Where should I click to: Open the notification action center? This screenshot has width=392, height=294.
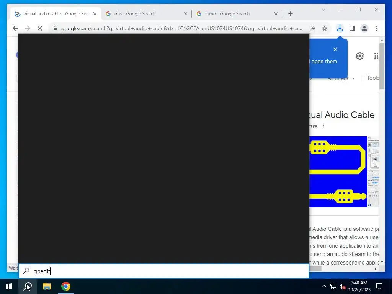[379, 286]
